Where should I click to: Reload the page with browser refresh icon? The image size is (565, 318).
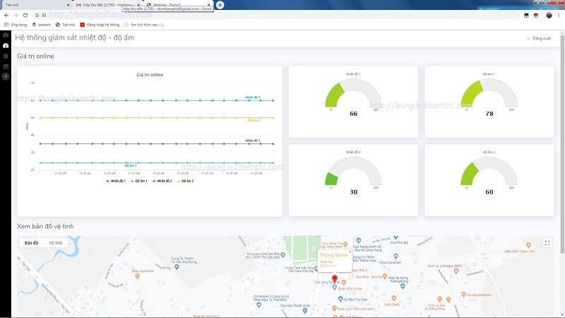(x=25, y=15)
